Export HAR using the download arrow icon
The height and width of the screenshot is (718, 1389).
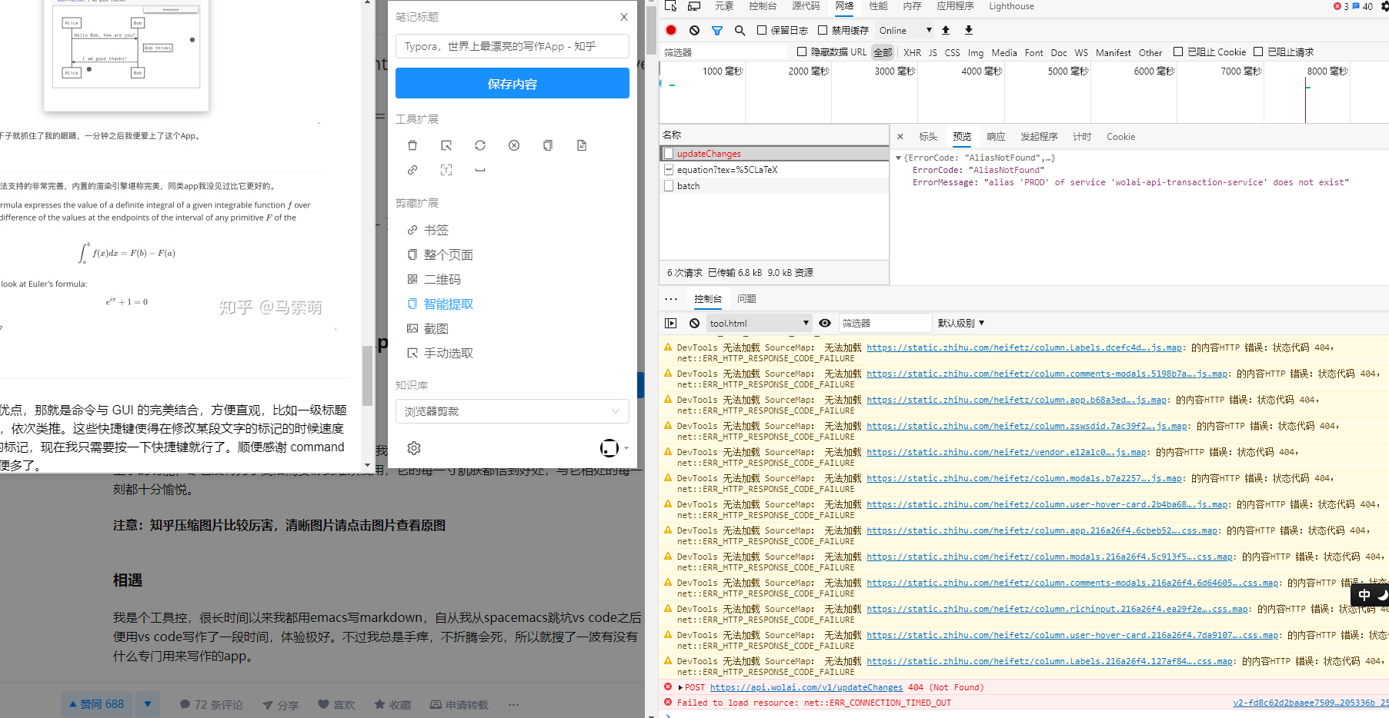pos(968,30)
